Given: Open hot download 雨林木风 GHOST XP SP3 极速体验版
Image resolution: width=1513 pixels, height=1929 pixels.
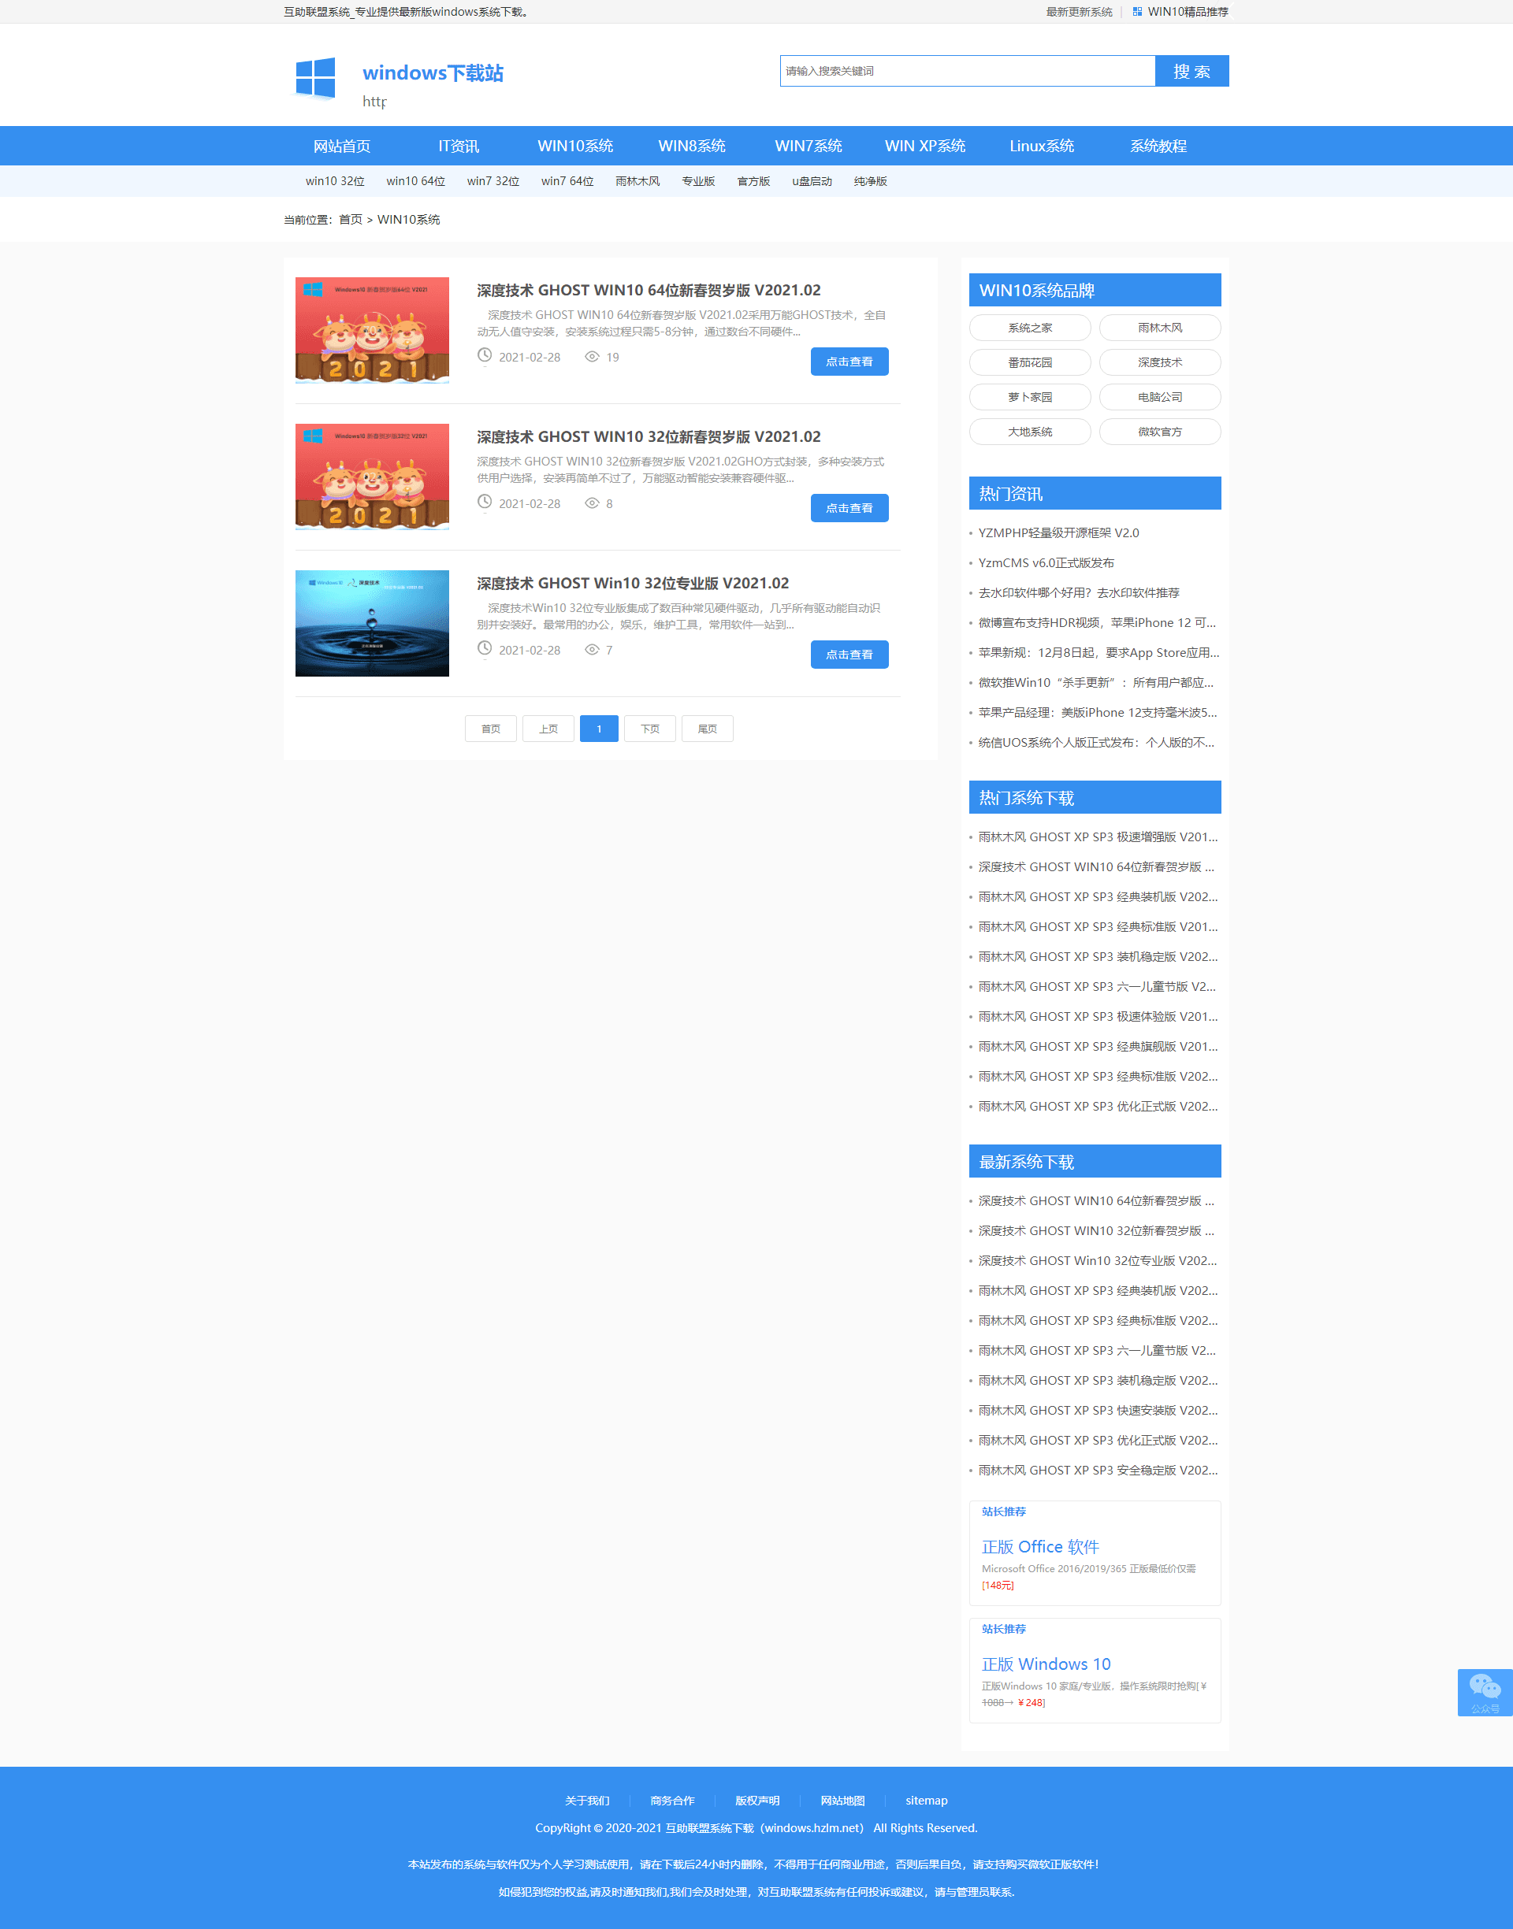Looking at the screenshot, I should pyautogui.click(x=1098, y=1016).
